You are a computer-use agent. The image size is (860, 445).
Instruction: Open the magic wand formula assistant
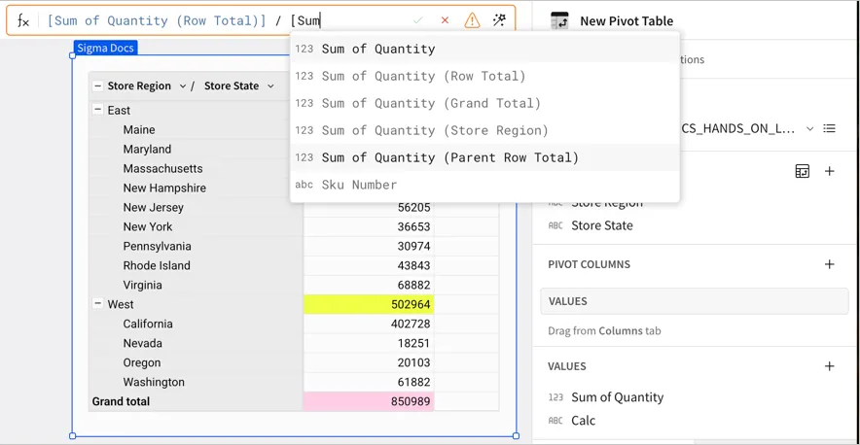pyautogui.click(x=499, y=20)
